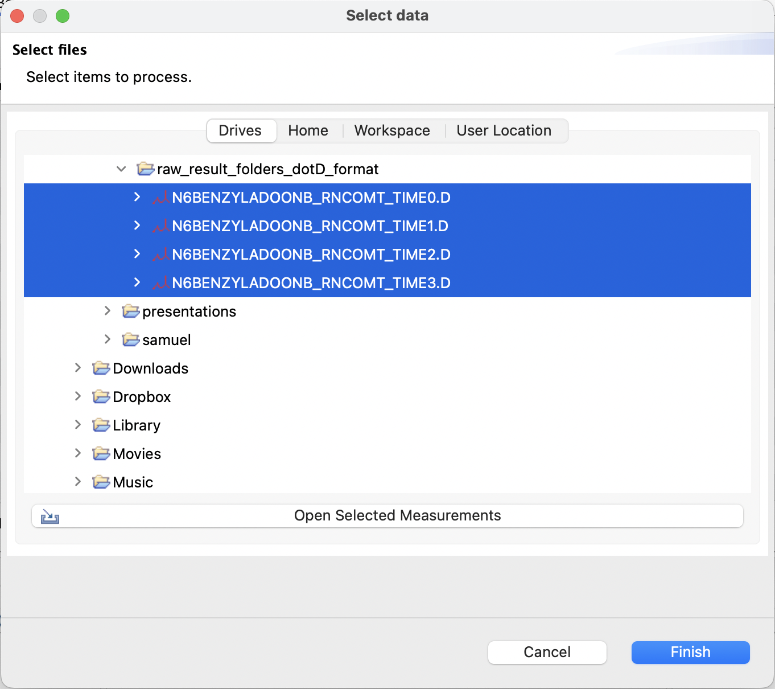Screen dimensions: 775x689
Task: Click the samuel folder icon
Action: pyautogui.click(x=131, y=340)
